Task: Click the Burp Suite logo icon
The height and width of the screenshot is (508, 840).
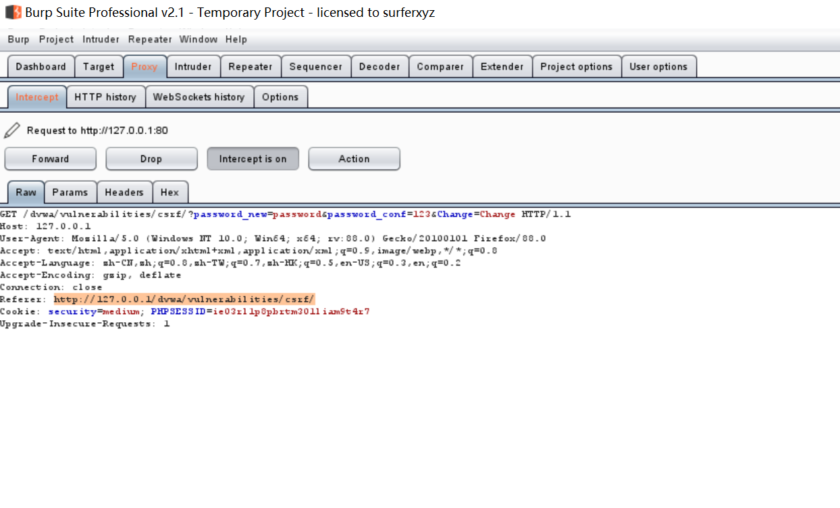Action: click(x=14, y=12)
